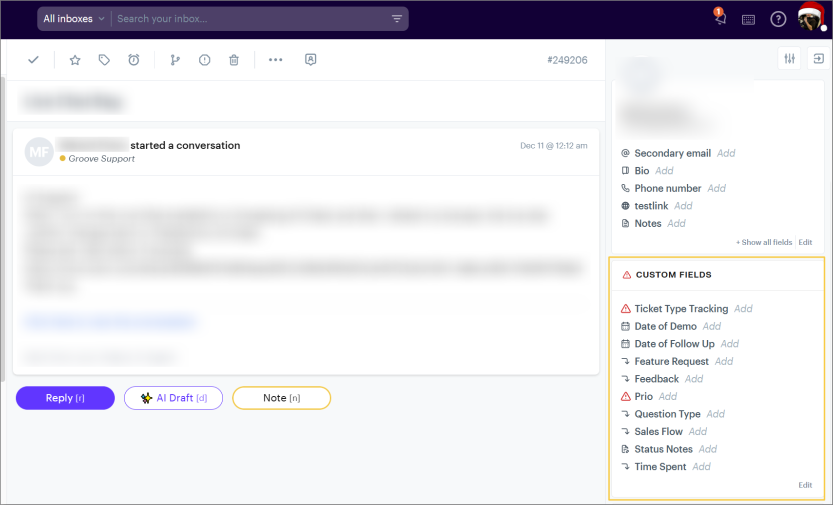Viewport: 833px width, 505px height.
Task: Snooze conversation with clock icon
Action: [x=134, y=60]
